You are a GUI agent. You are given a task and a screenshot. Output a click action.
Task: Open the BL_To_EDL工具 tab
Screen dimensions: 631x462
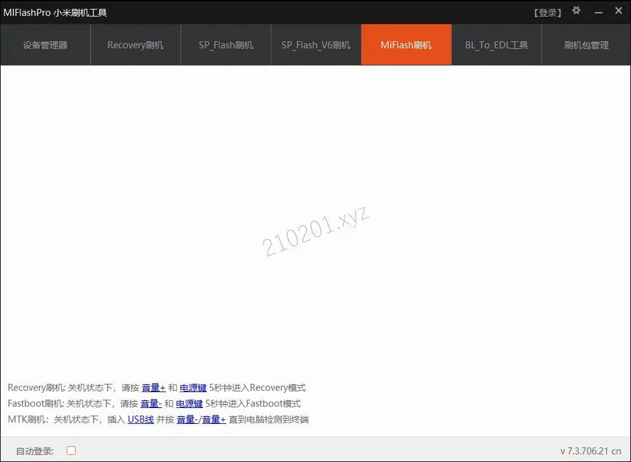click(x=496, y=44)
